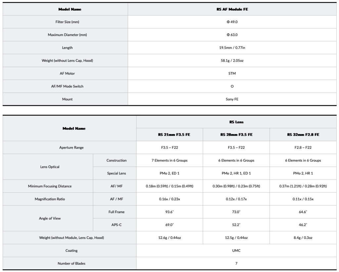Viewport: 339px width, 272px height.
Task: Click the Φ 63.0 maximum diameter value
Action: point(232,35)
